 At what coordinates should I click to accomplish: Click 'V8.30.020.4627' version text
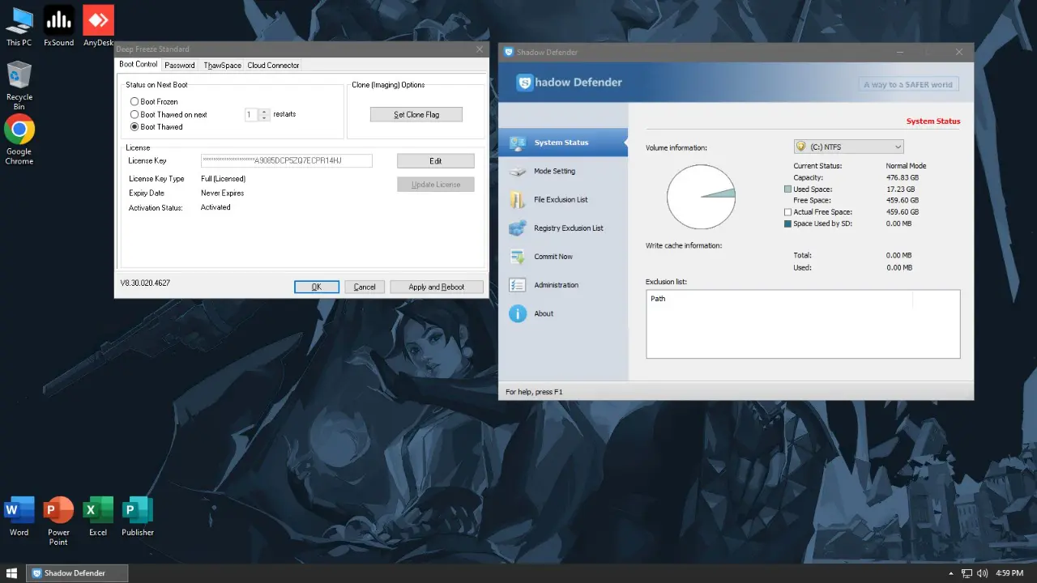click(145, 283)
